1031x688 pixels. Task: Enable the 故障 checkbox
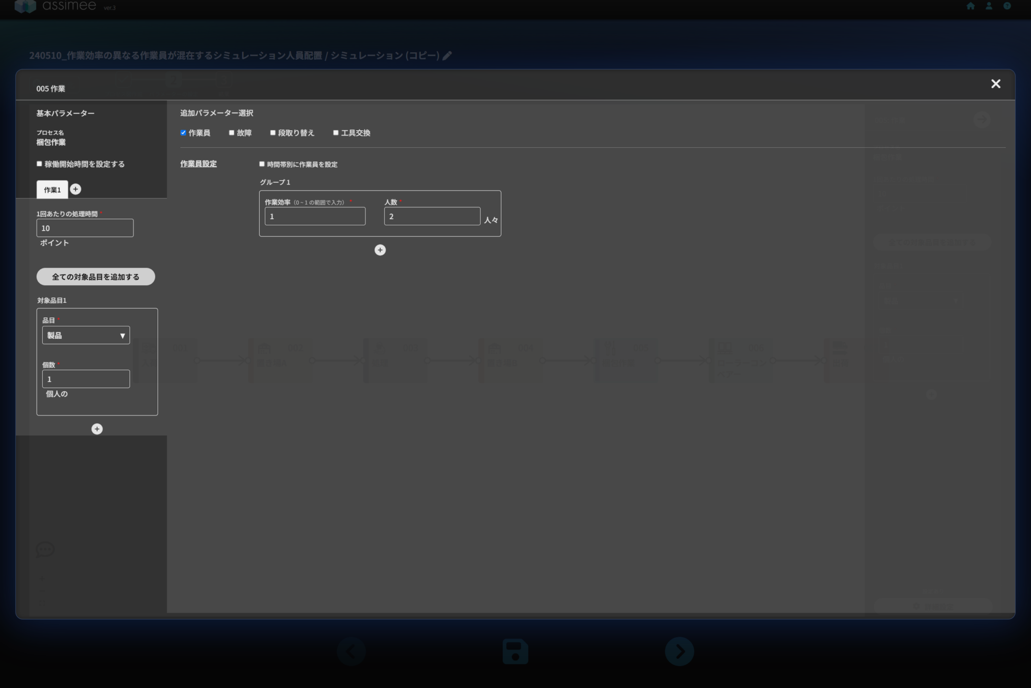[232, 133]
